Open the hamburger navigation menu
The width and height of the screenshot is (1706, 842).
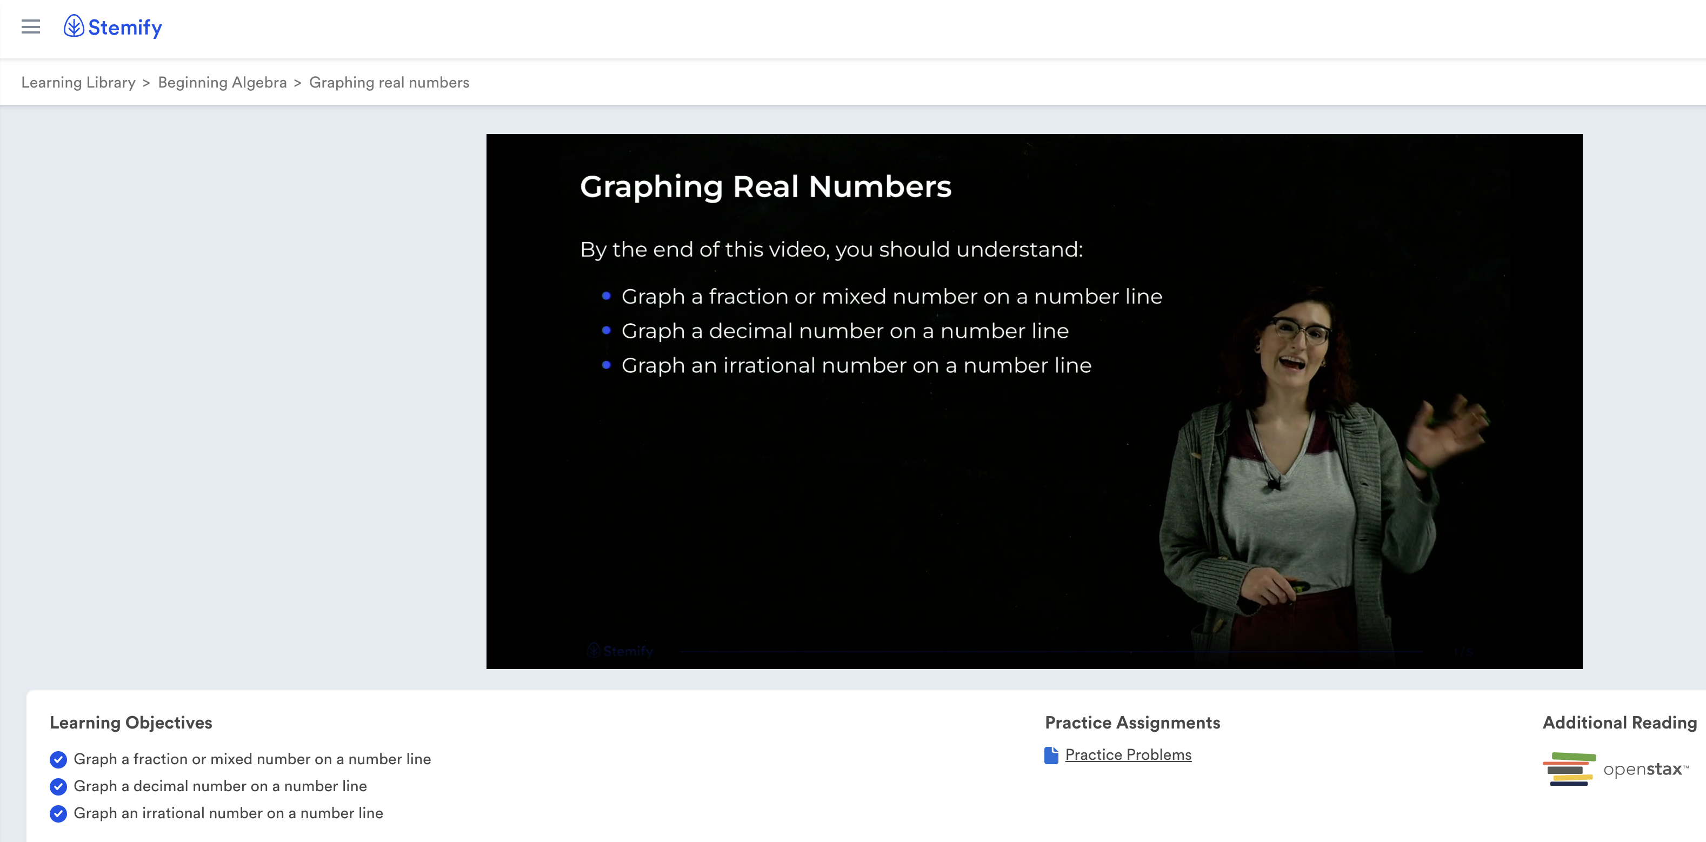30,27
